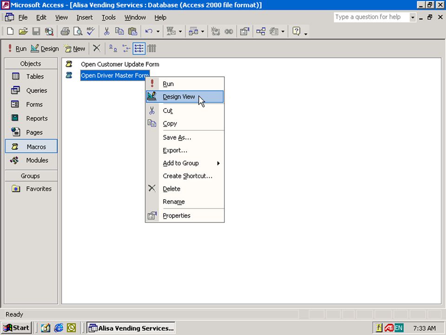This screenshot has width=446, height=335.
Task: Expand the OfficeLinks dropdown arrow
Action: (x=180, y=31)
